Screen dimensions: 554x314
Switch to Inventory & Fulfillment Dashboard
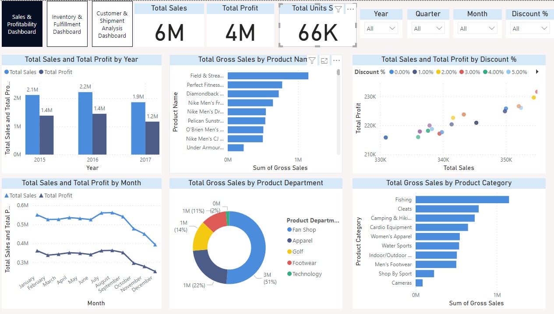pyautogui.click(x=67, y=24)
